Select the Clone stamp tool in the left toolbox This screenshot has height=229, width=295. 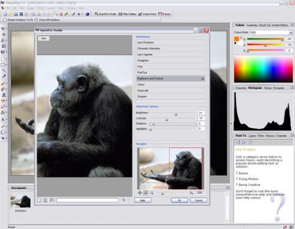[3, 95]
